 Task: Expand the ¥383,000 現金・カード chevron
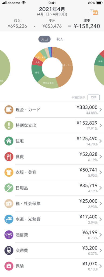tap(101, 110)
